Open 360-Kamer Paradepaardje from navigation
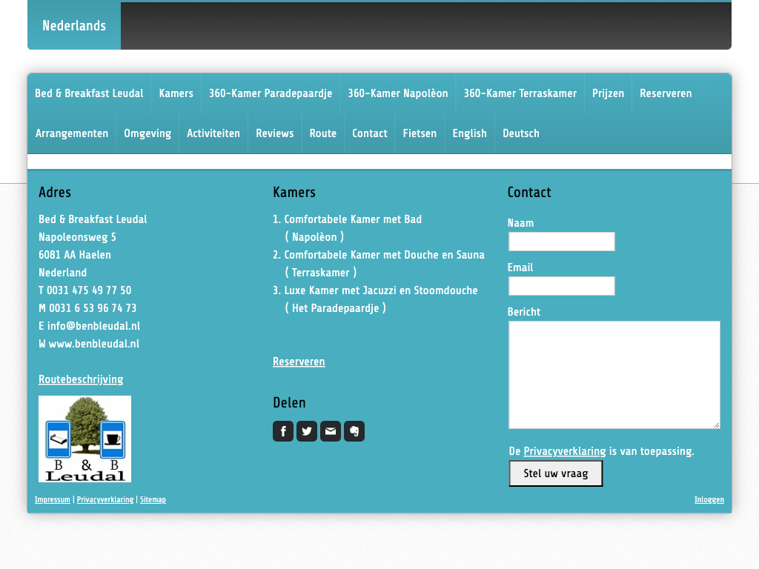 coord(271,93)
